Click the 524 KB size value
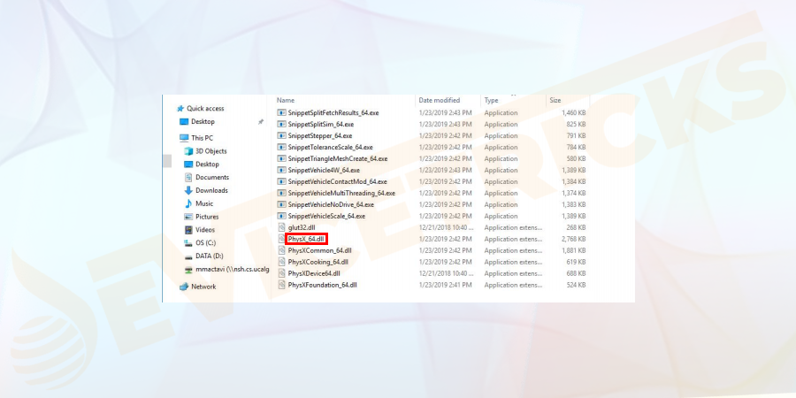The width and height of the screenshot is (796, 398). 577,285
